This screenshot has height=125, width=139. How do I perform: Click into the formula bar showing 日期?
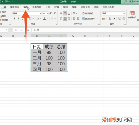click(85, 30)
